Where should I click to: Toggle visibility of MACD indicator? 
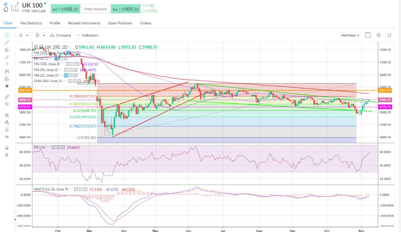[x=76, y=189]
